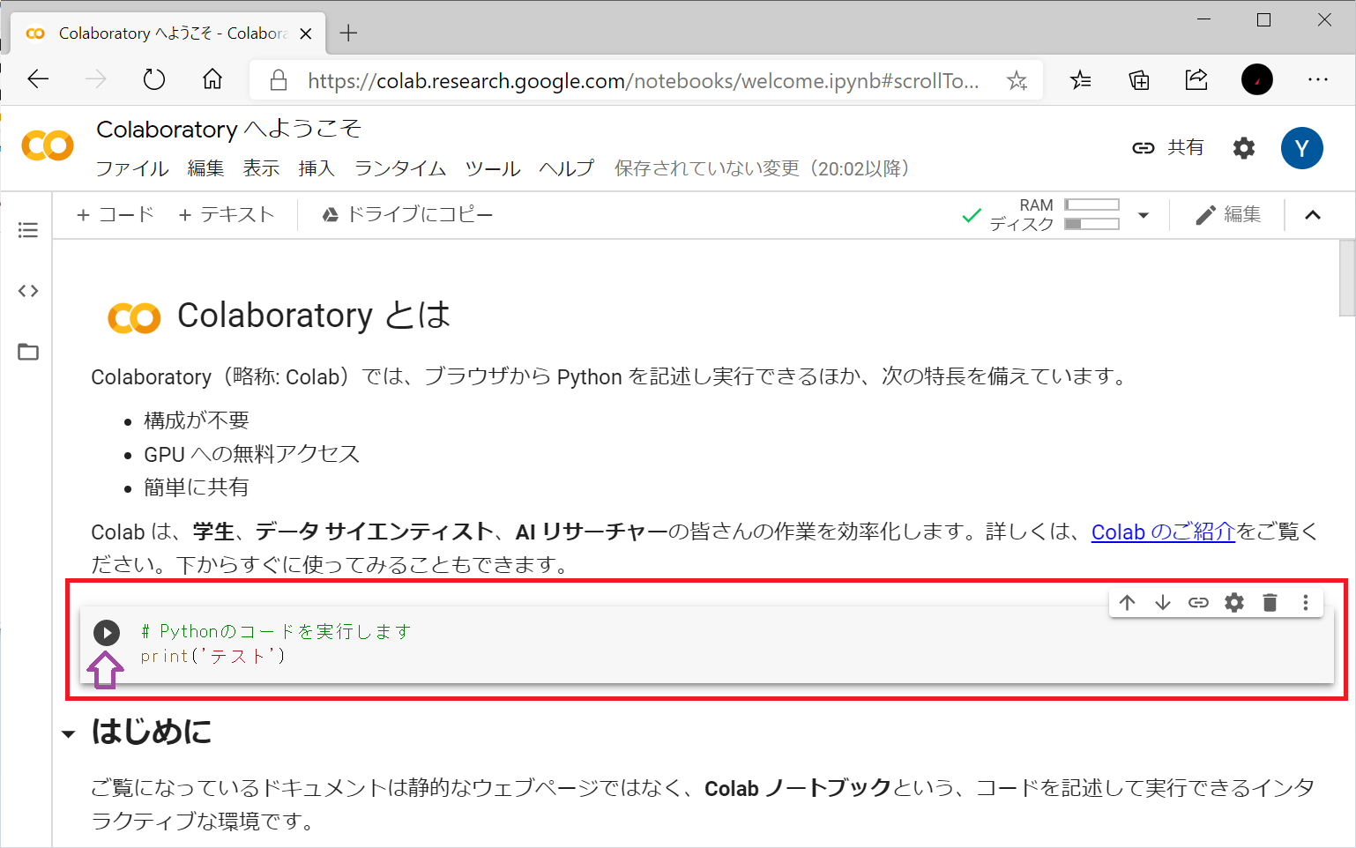The image size is (1356, 848).
Task: Select the Colaboratory へようこそ browser tab
Action: (159, 33)
